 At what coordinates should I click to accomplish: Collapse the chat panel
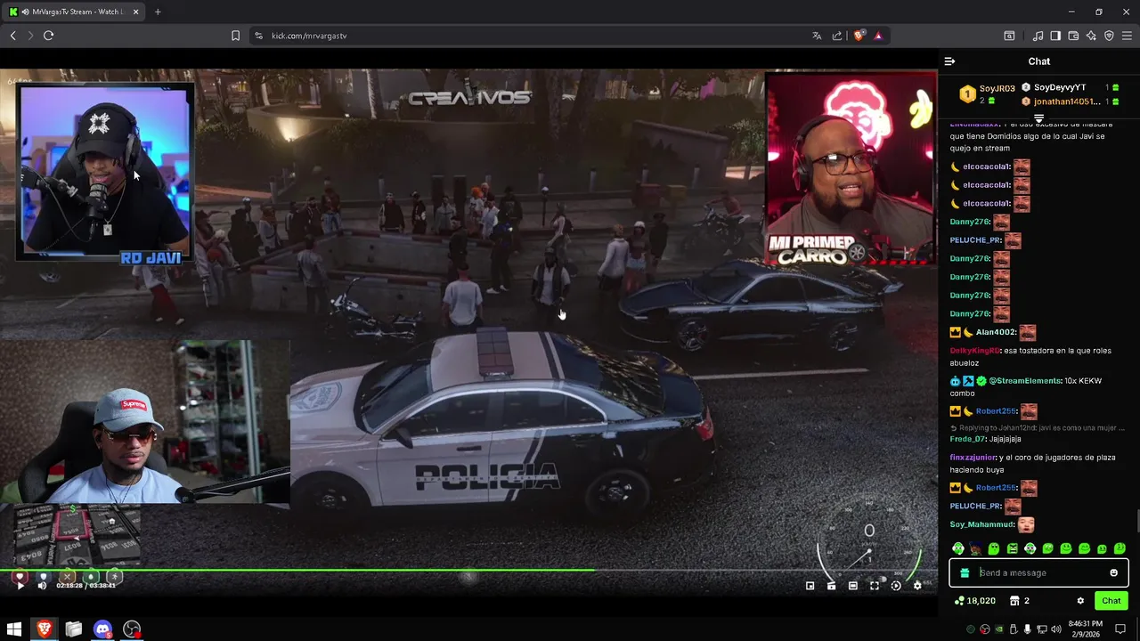click(x=949, y=61)
